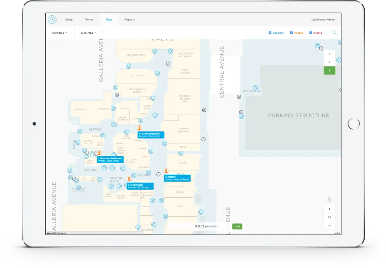The height and width of the screenshot is (268, 386).
Task: Click the grey asset marker beside Foot Locker
Action: [x=168, y=63]
